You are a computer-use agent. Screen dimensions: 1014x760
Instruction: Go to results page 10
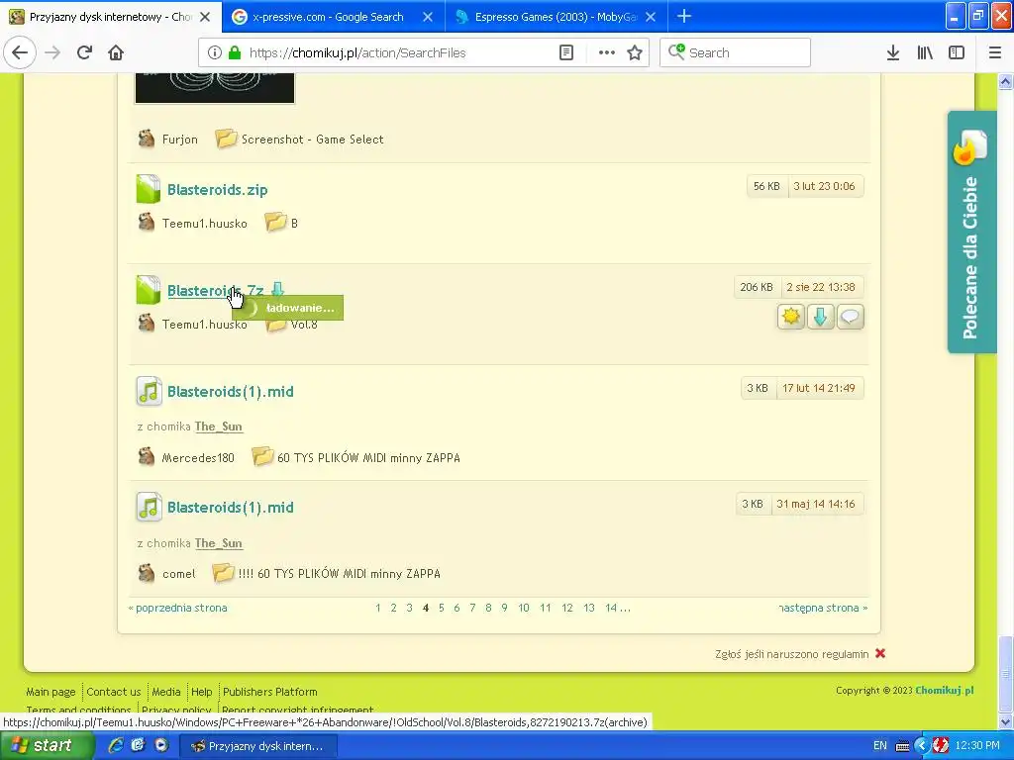pos(524,609)
